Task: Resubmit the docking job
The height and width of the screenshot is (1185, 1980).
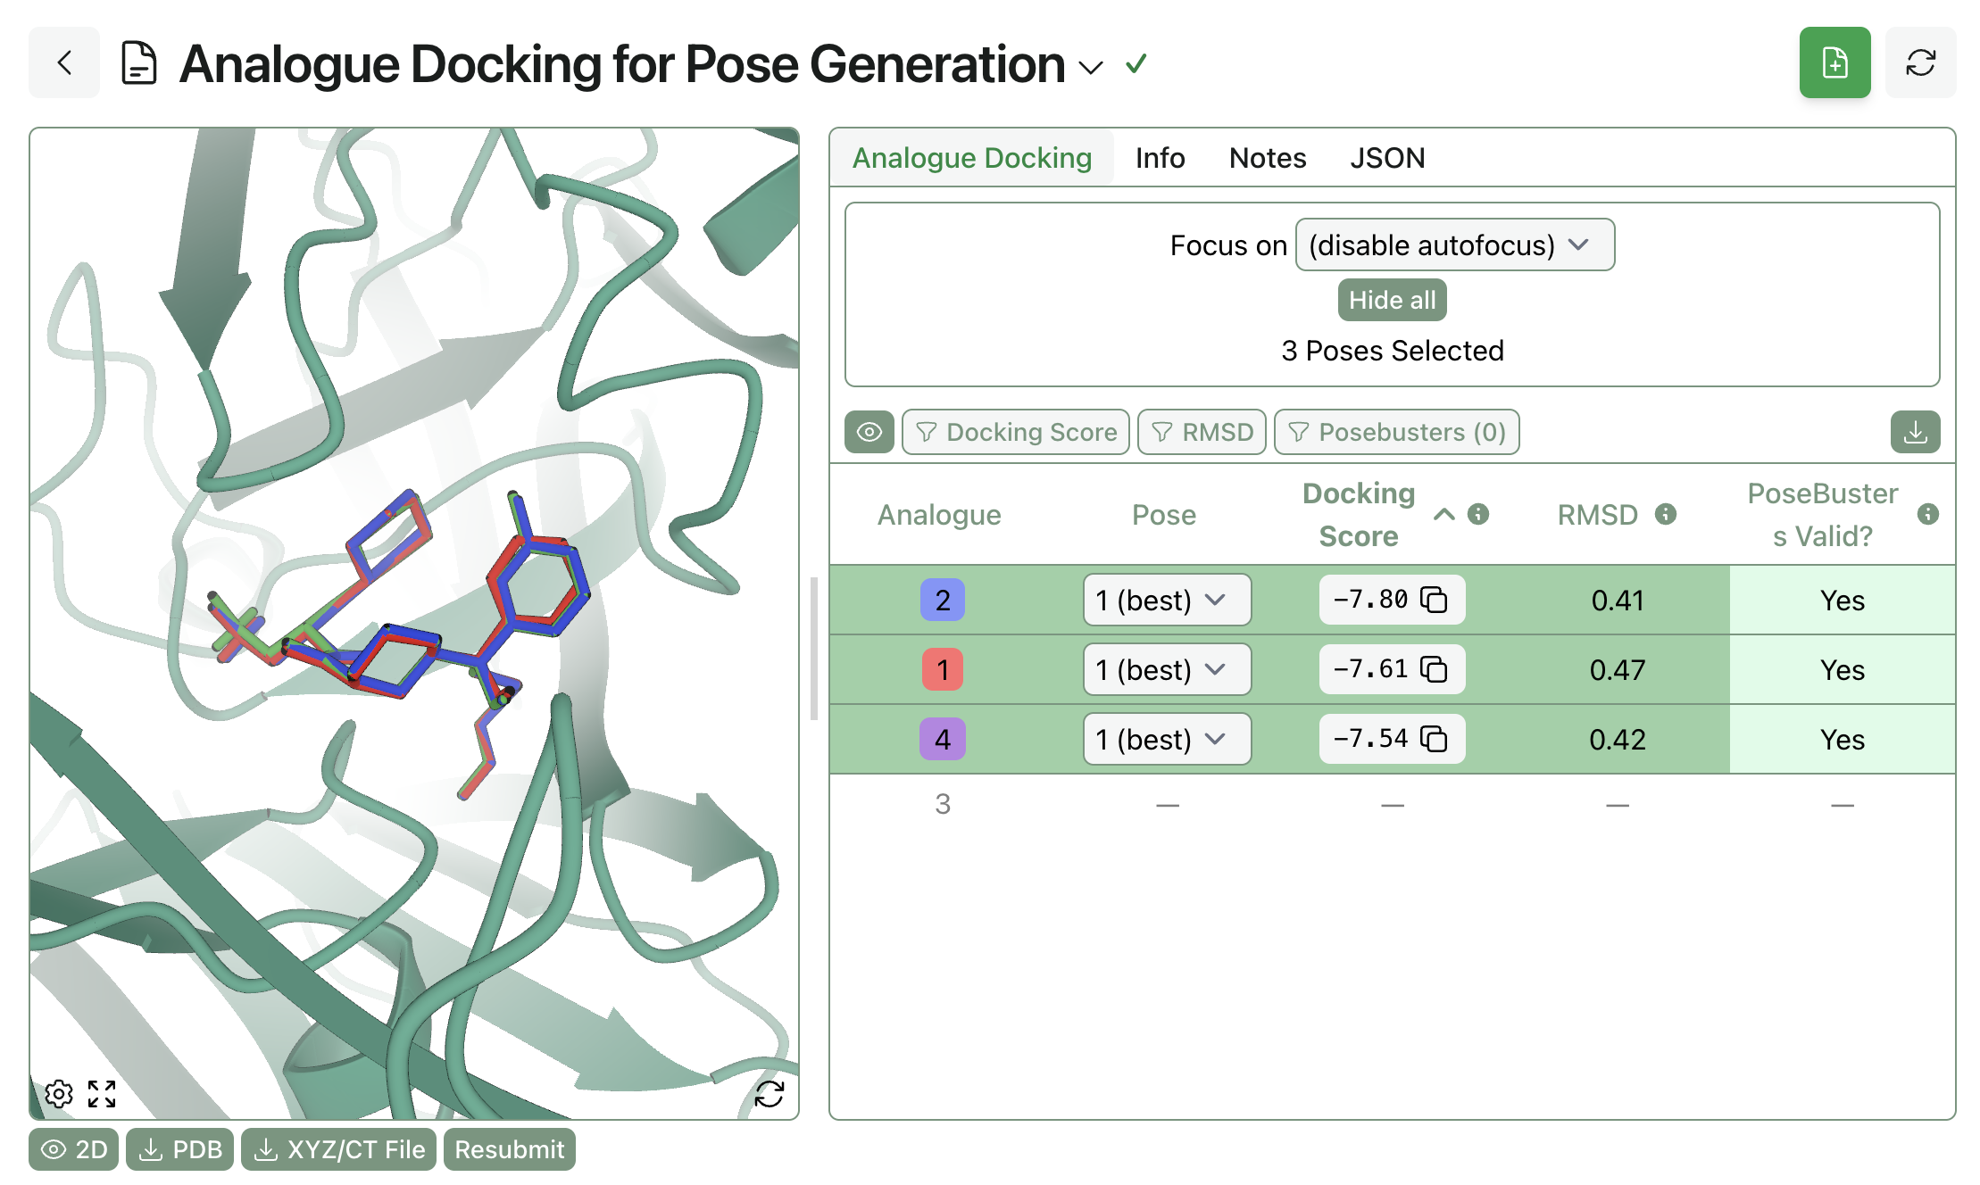Action: point(509,1149)
